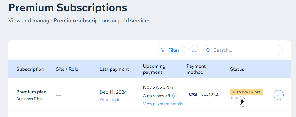The image size is (296, 117).
Task: Click the info icon beside Auto renew off
Action: point(175,96)
